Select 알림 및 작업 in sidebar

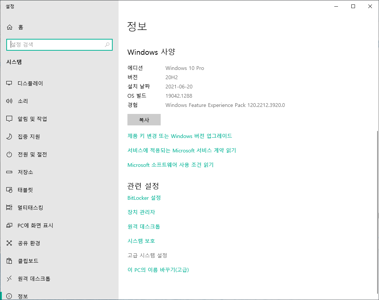[x=59, y=119]
